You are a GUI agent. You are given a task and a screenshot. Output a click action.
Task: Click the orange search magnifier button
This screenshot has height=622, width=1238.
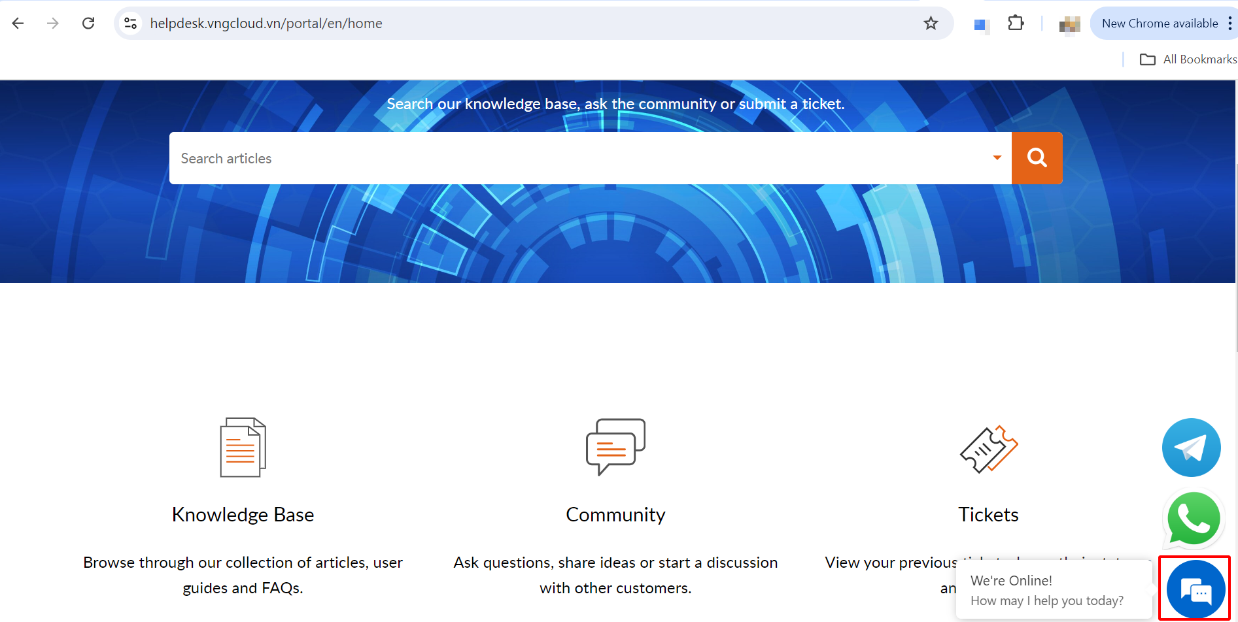tap(1037, 157)
